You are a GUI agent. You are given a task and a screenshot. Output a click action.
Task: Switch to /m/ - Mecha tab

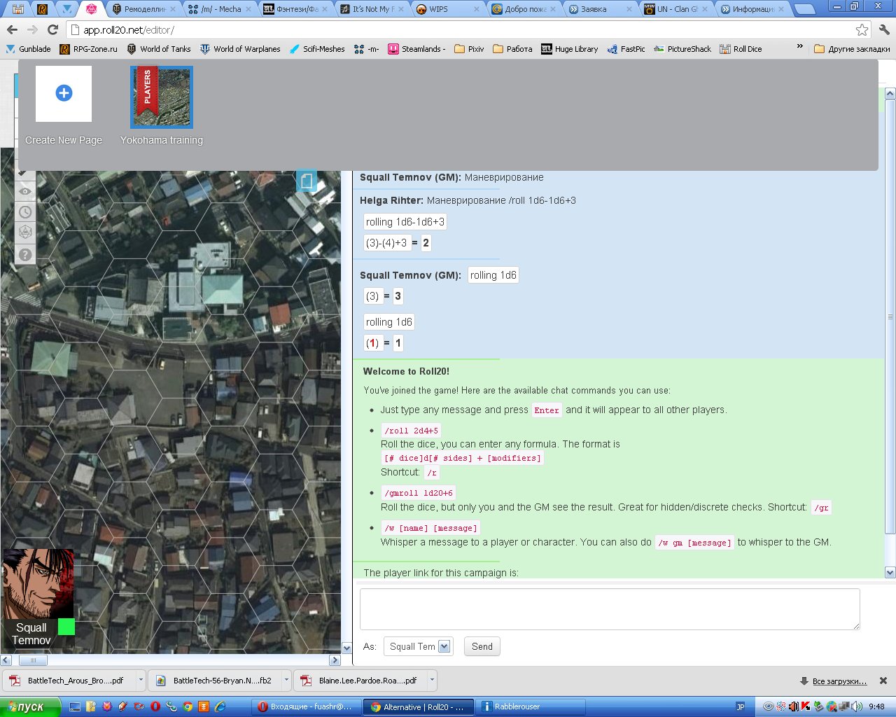(219, 9)
